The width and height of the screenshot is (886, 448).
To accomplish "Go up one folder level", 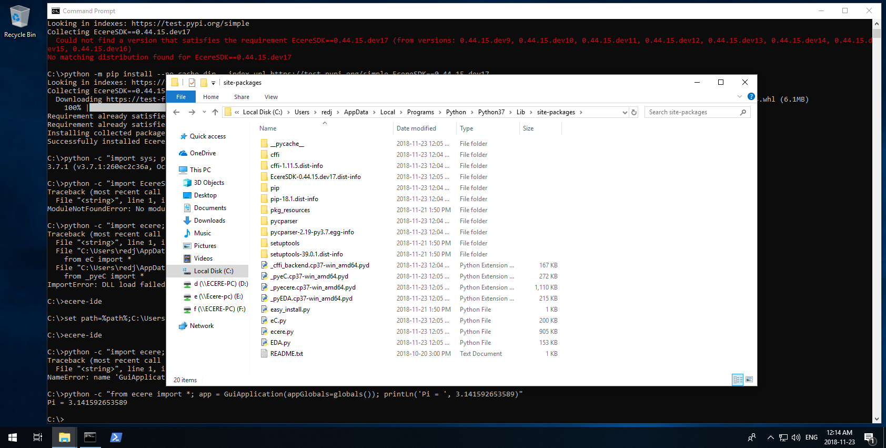I will pyautogui.click(x=215, y=112).
